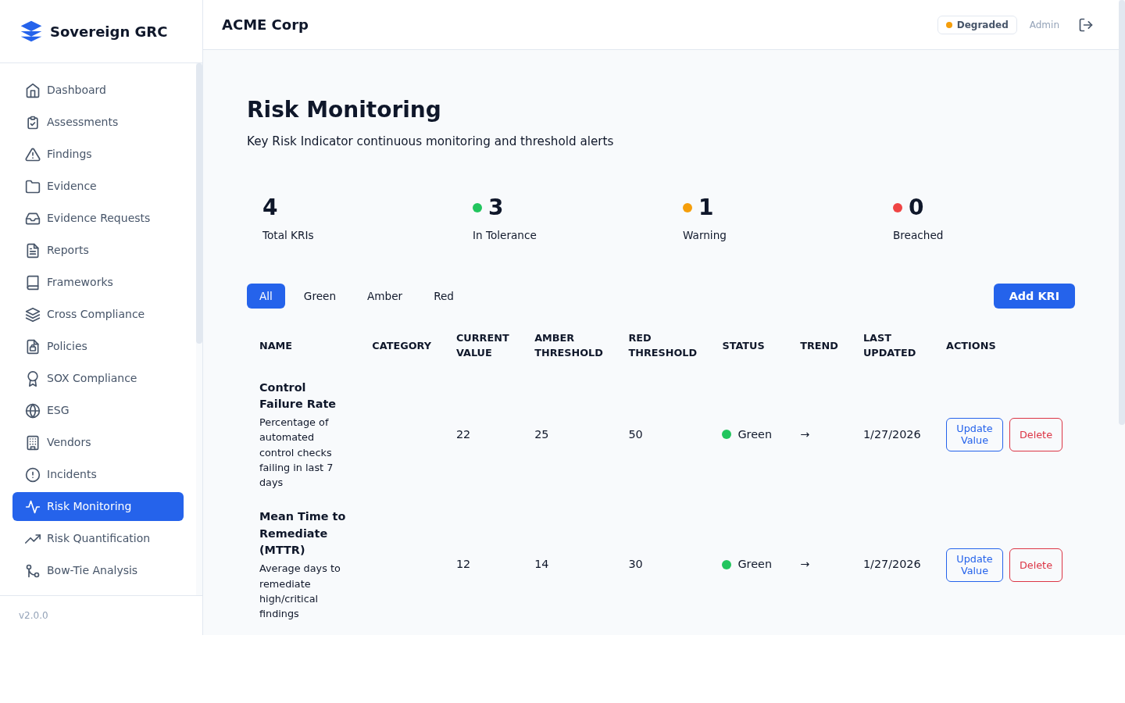Open the Evidence folder icon
Screen dimensions: 1125x703
coord(33,186)
